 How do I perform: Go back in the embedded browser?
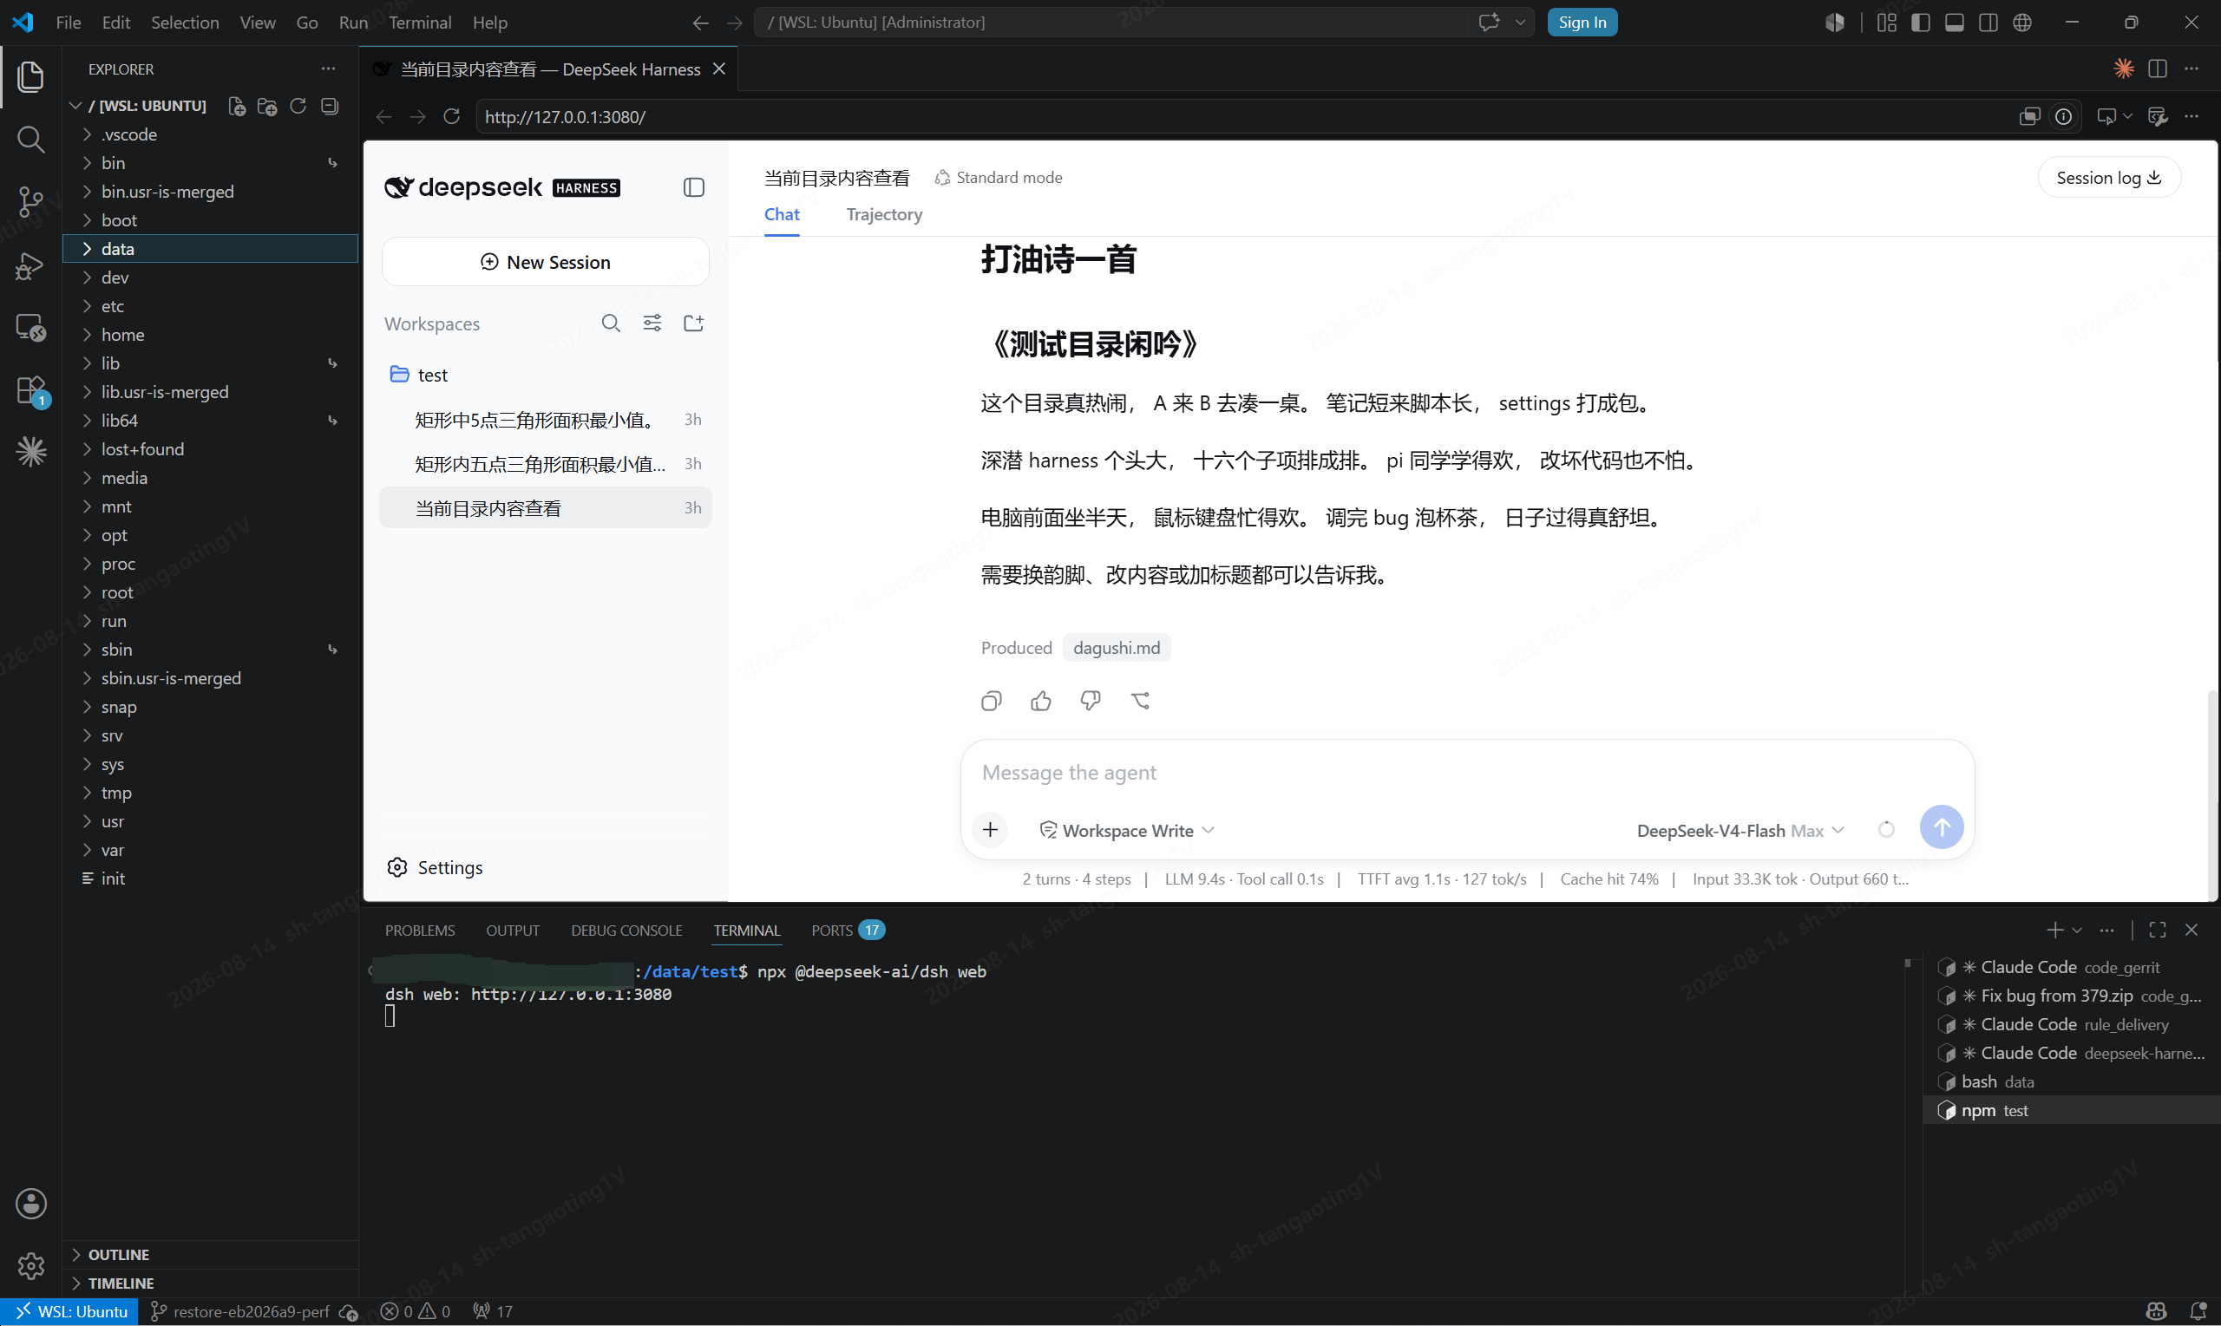click(383, 117)
